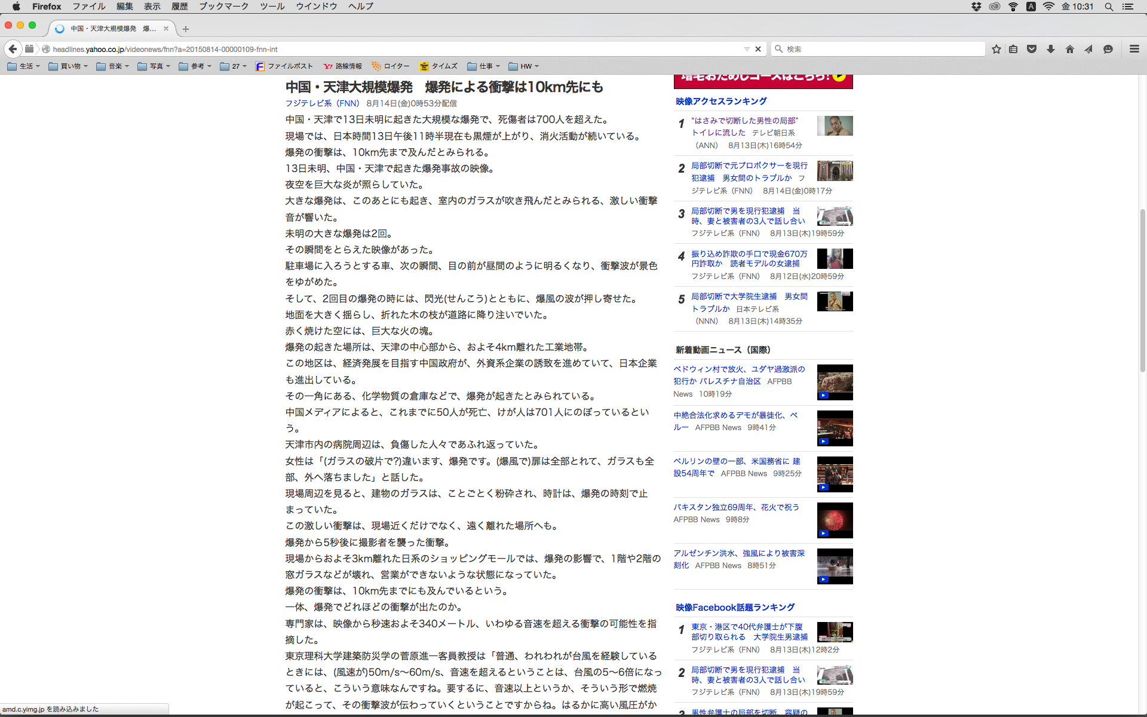Open the Downloads arrow panel
The height and width of the screenshot is (717, 1147).
1051,49
